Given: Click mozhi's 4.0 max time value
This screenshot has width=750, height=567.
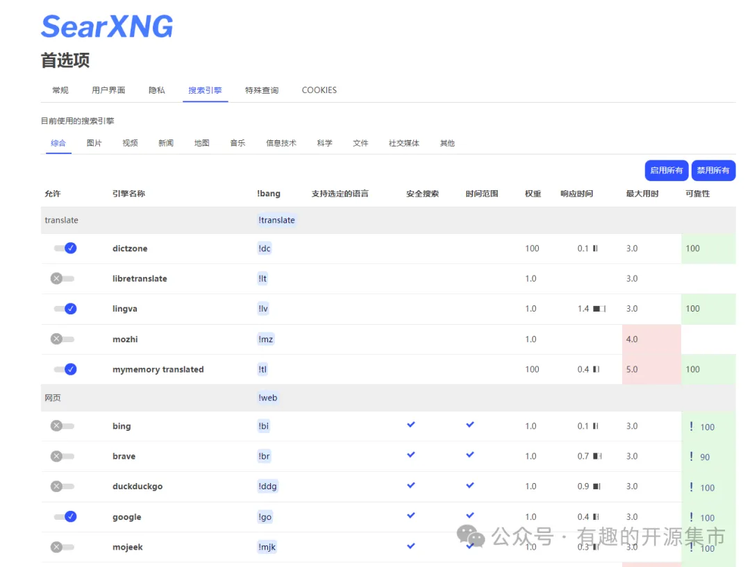Looking at the screenshot, I should pos(631,339).
